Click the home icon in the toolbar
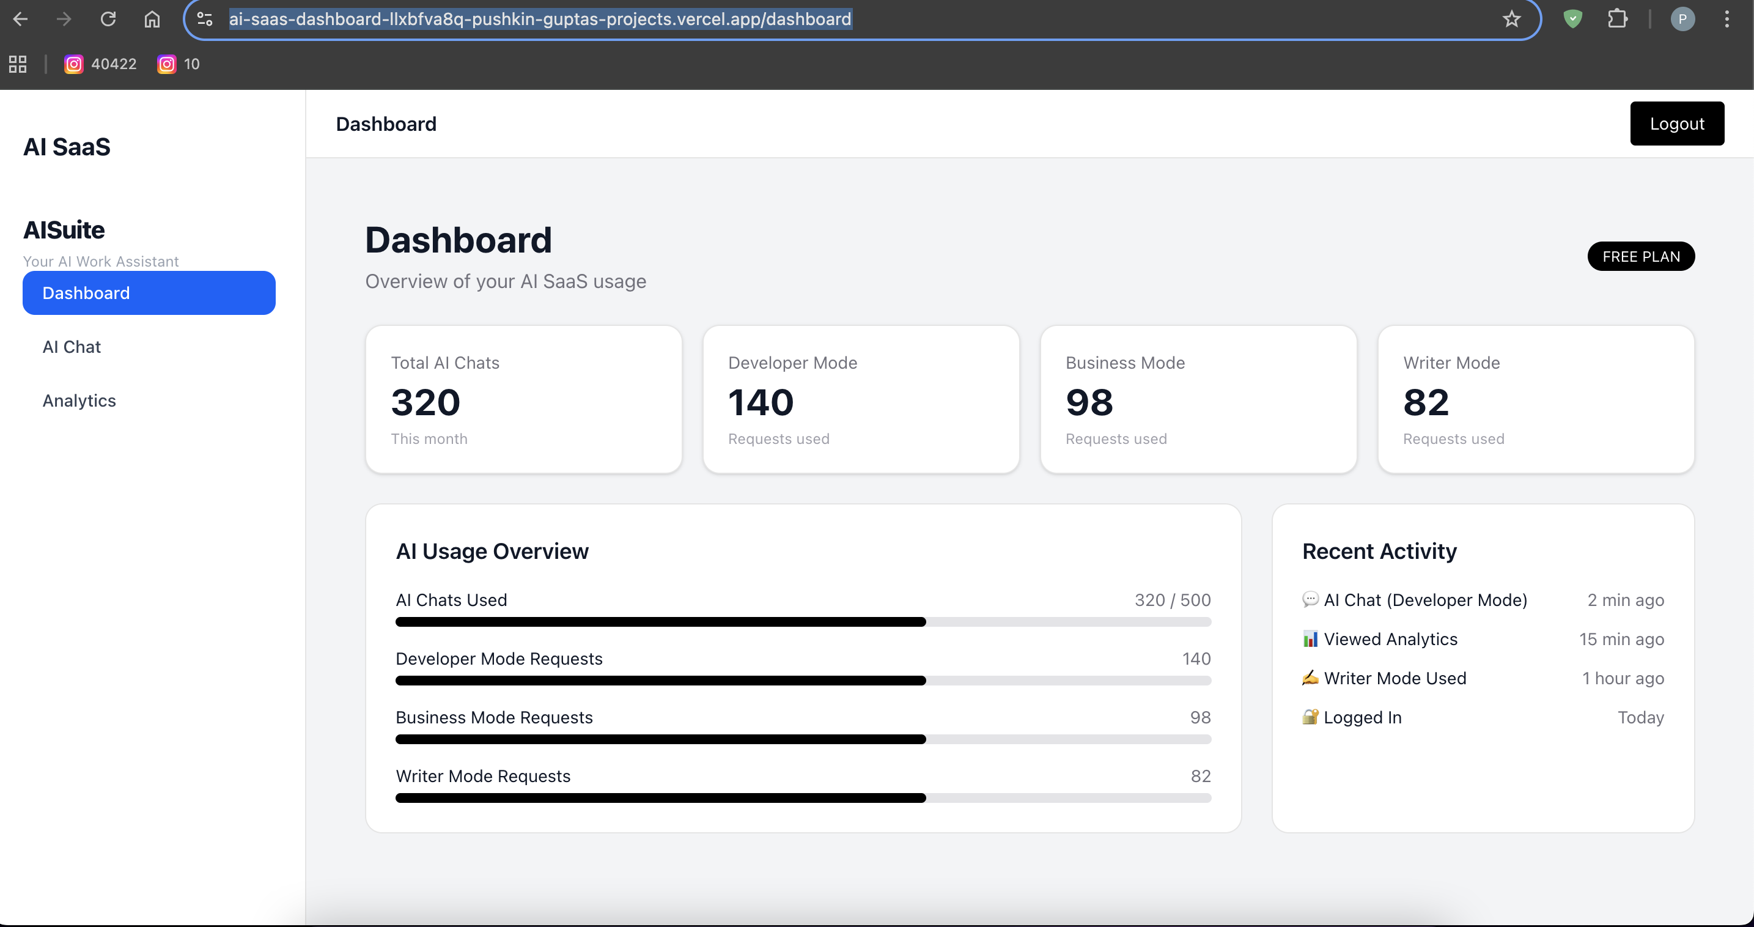Image resolution: width=1754 pixels, height=927 pixels. pyautogui.click(x=152, y=19)
